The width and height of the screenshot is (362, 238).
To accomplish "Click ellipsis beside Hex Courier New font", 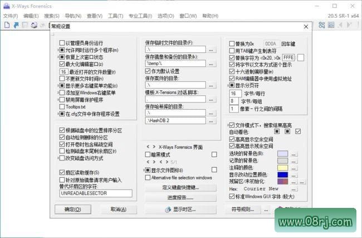I will pyautogui.click(x=293, y=190).
